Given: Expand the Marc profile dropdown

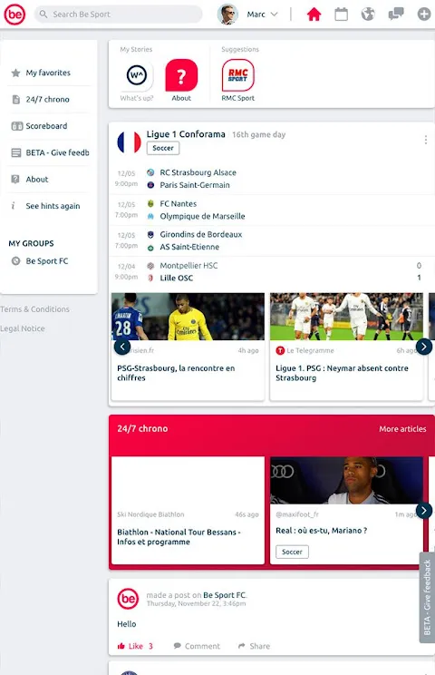Looking at the screenshot, I should pyautogui.click(x=274, y=15).
